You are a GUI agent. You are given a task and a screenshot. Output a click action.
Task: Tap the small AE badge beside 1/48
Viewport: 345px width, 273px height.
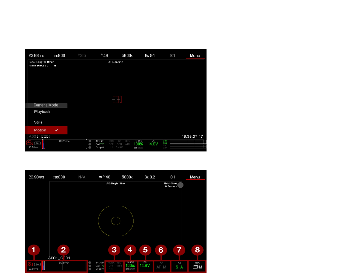(x=100, y=177)
